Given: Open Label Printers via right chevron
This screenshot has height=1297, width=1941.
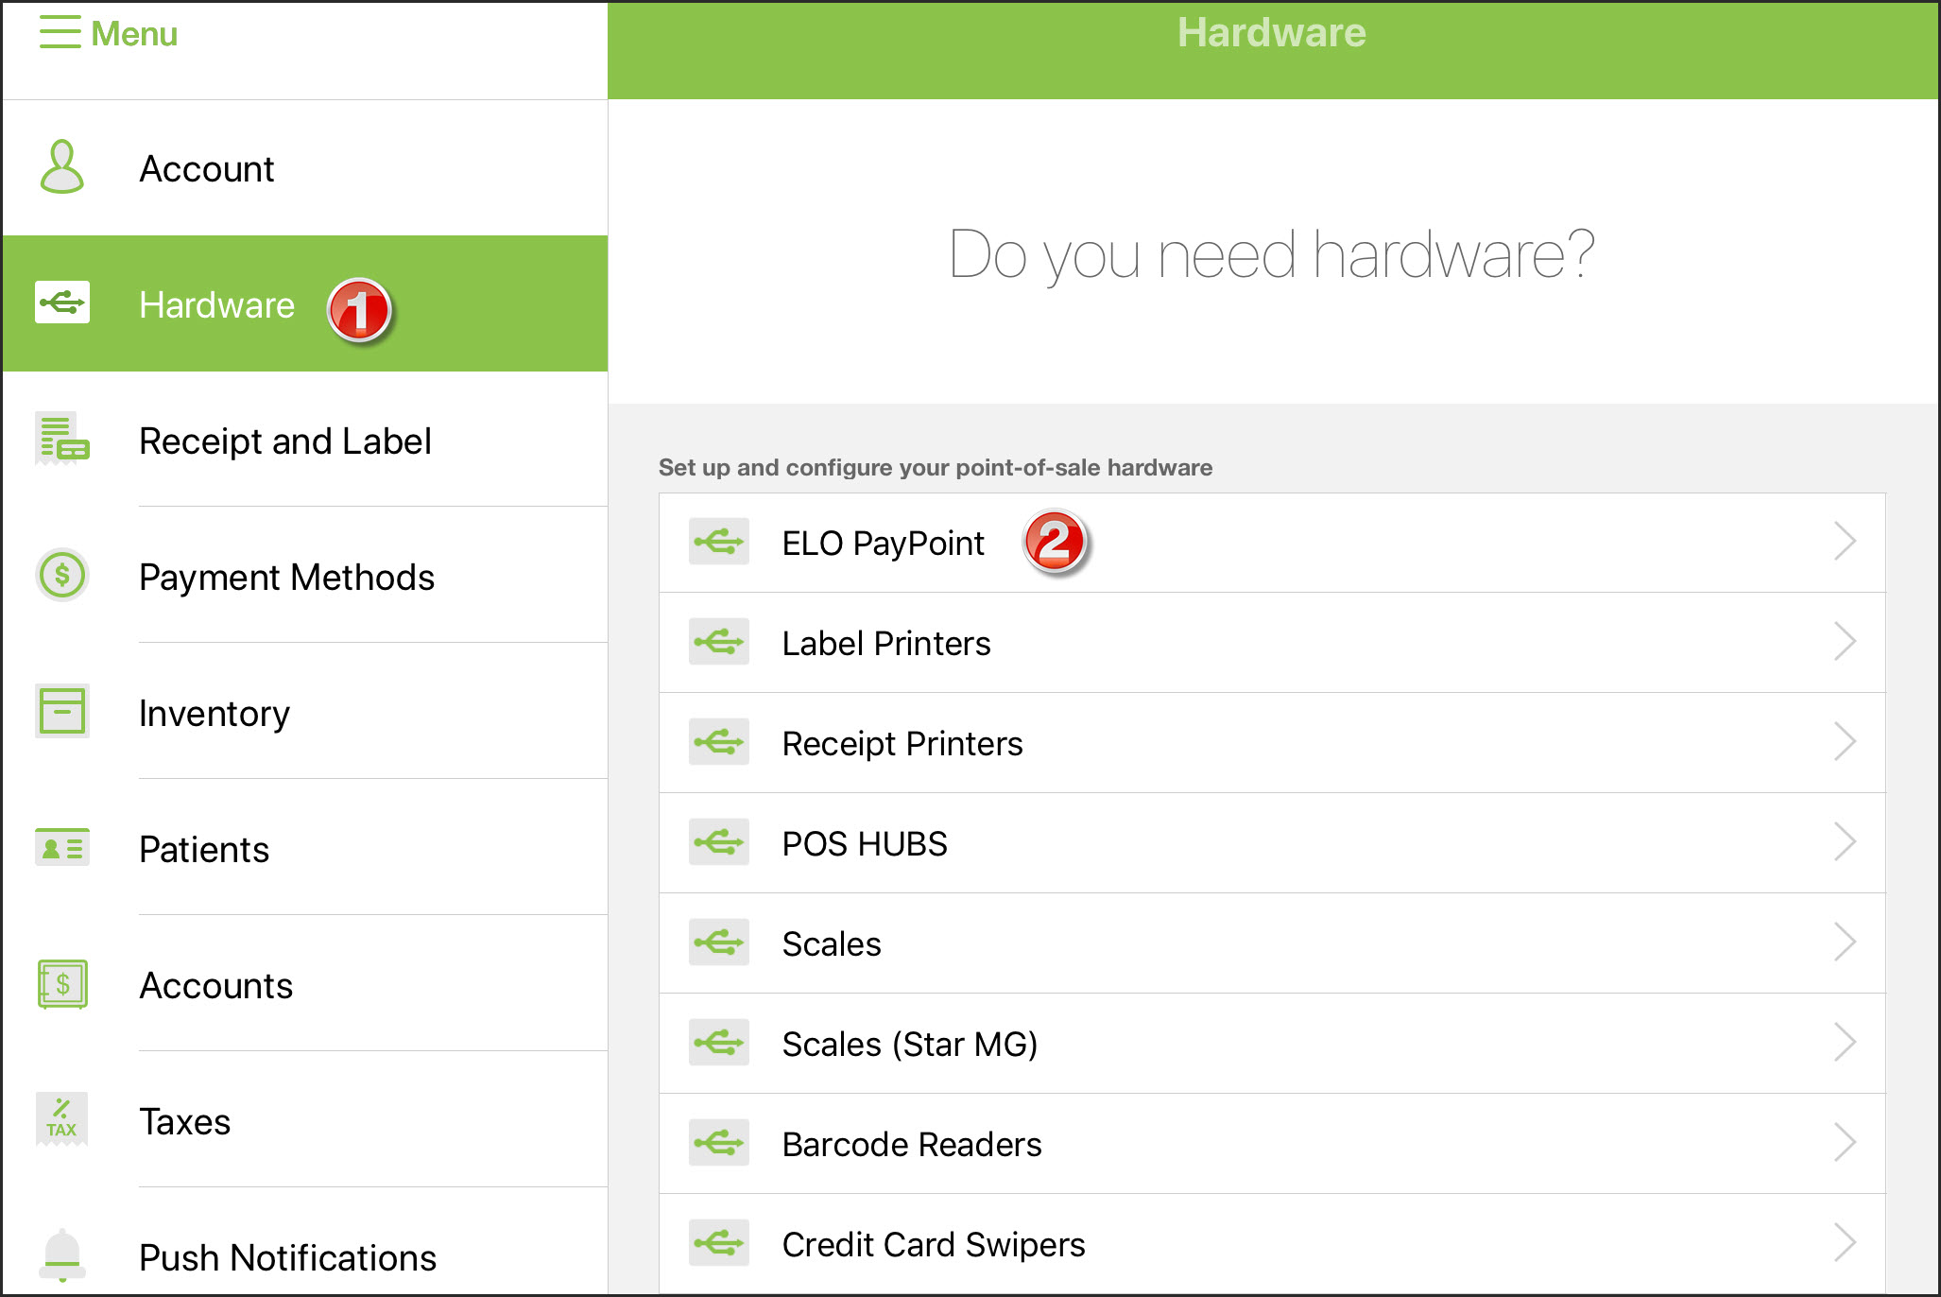Looking at the screenshot, I should click(1845, 642).
